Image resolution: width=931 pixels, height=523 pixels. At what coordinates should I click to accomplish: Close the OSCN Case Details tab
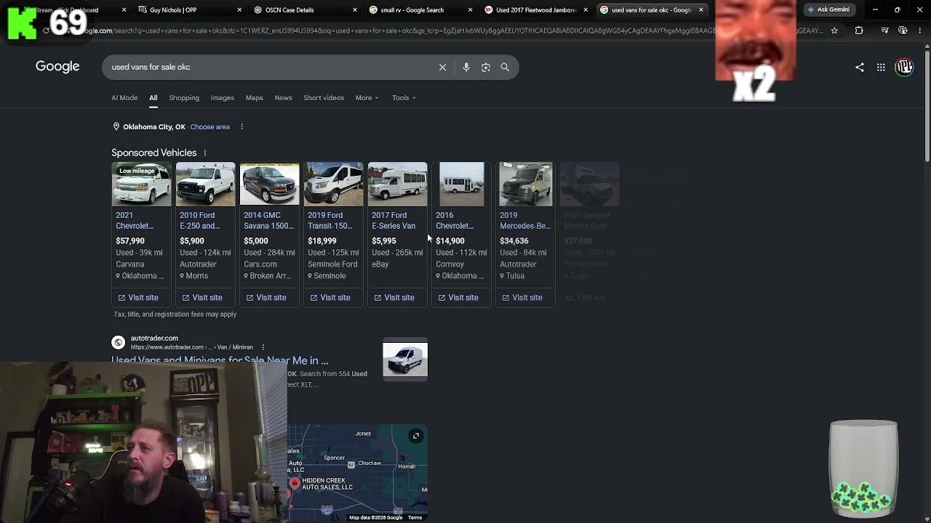pos(355,10)
